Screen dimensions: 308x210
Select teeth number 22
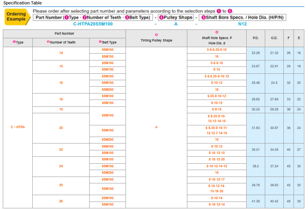click(x=61, y=150)
